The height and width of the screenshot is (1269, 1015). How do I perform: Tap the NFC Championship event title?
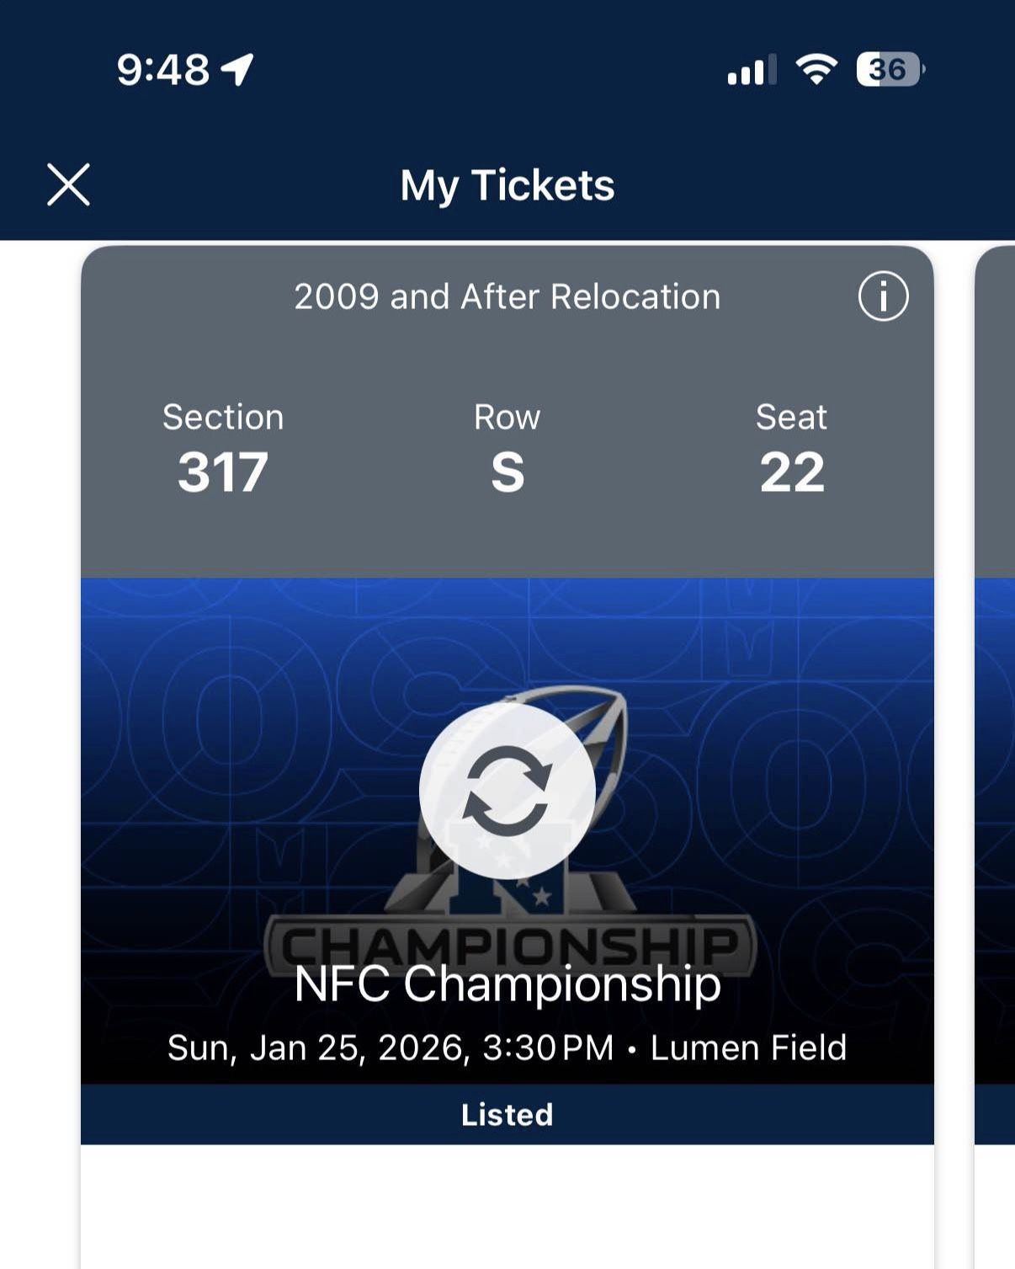507,984
